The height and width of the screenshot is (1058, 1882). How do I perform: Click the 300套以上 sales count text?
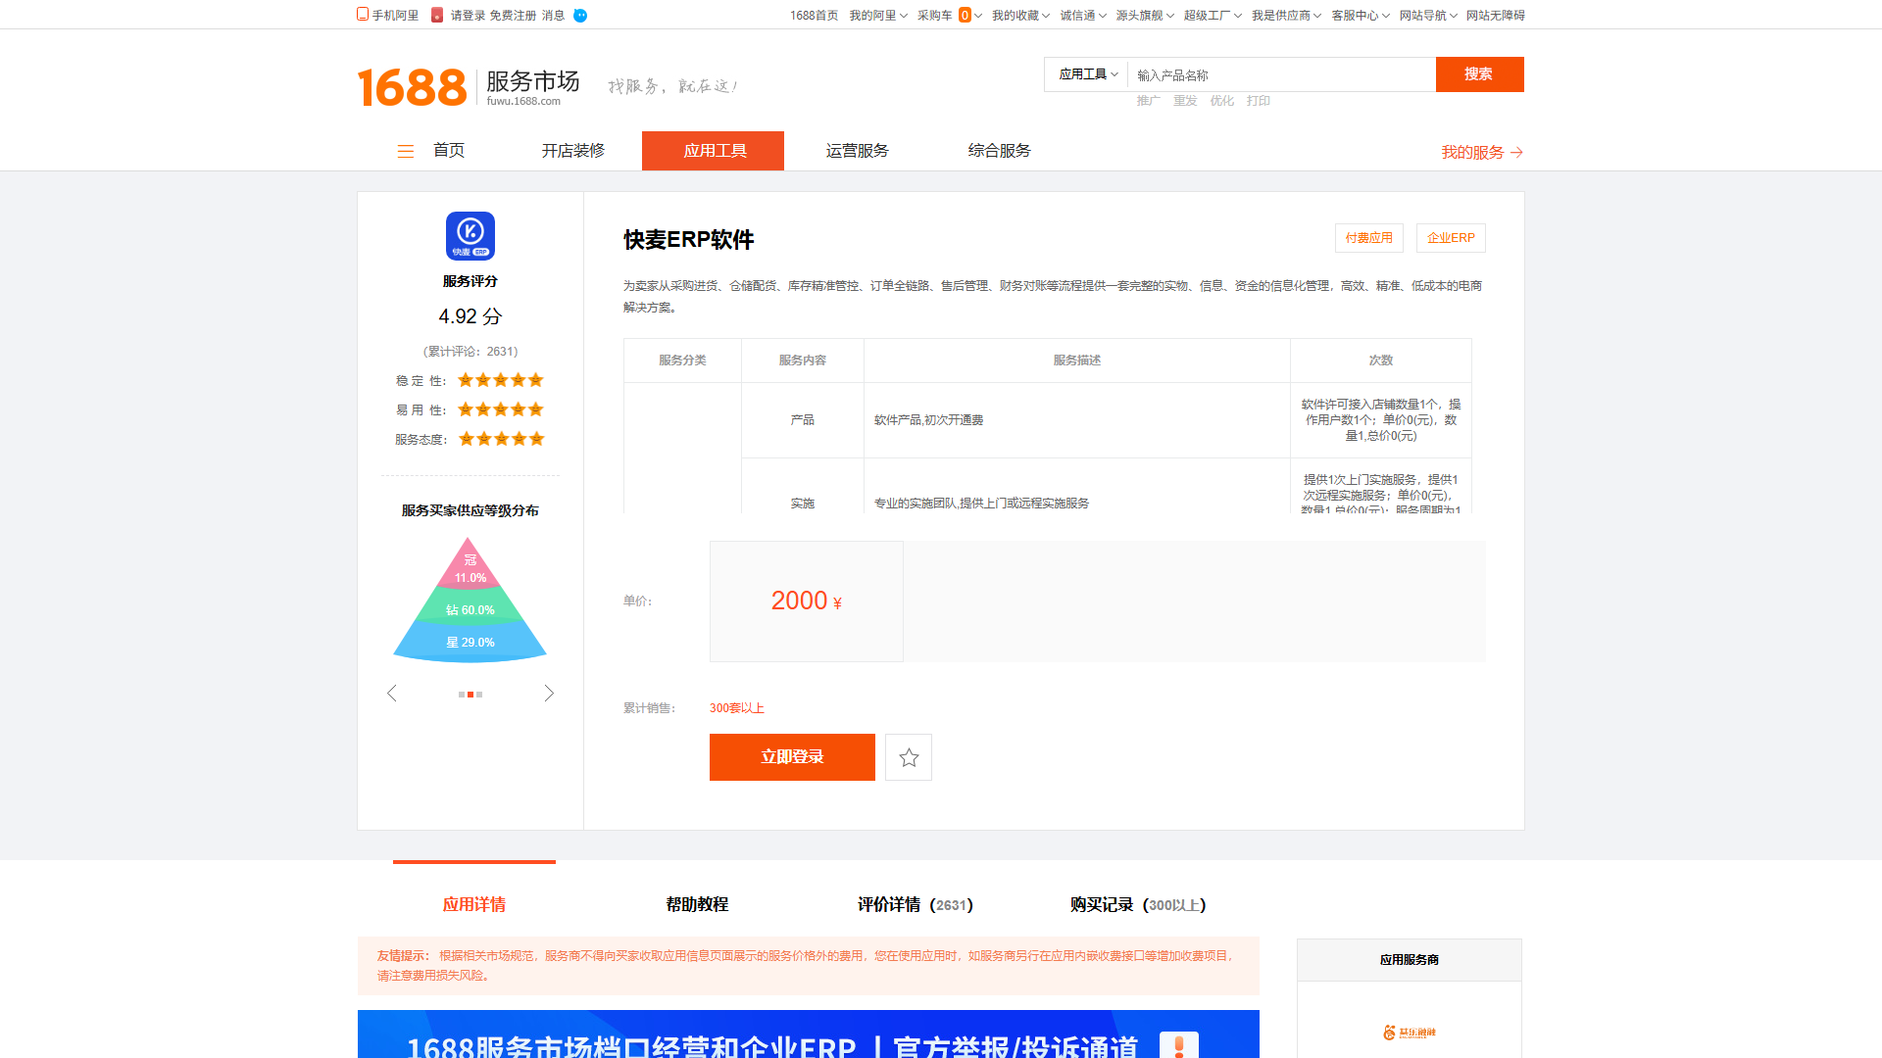737,708
